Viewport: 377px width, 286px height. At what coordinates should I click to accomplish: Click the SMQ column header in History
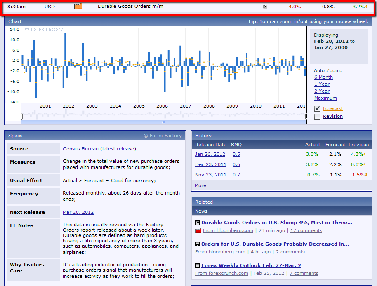236,145
